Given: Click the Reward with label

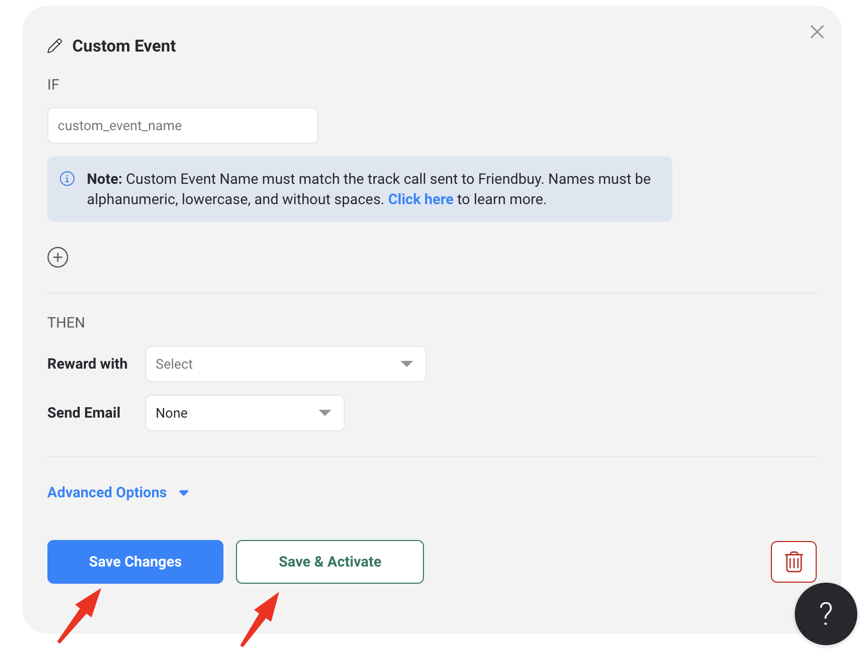Looking at the screenshot, I should (x=88, y=363).
